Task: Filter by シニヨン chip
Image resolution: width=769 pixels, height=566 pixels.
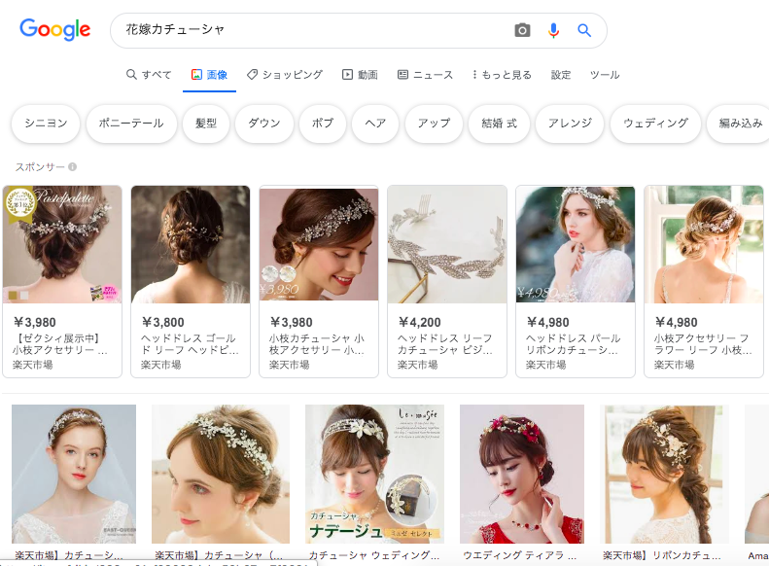Action: click(46, 124)
